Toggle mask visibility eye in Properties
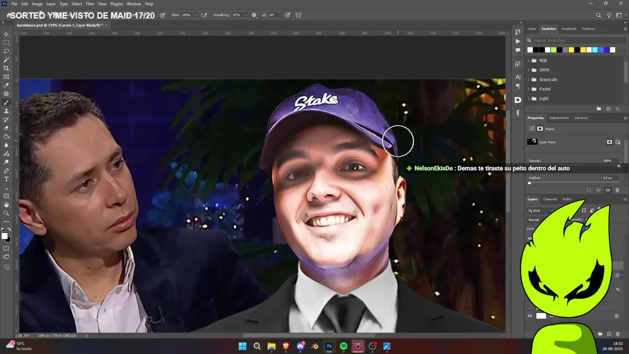Viewport: 629px width, 354px height. 608,190
